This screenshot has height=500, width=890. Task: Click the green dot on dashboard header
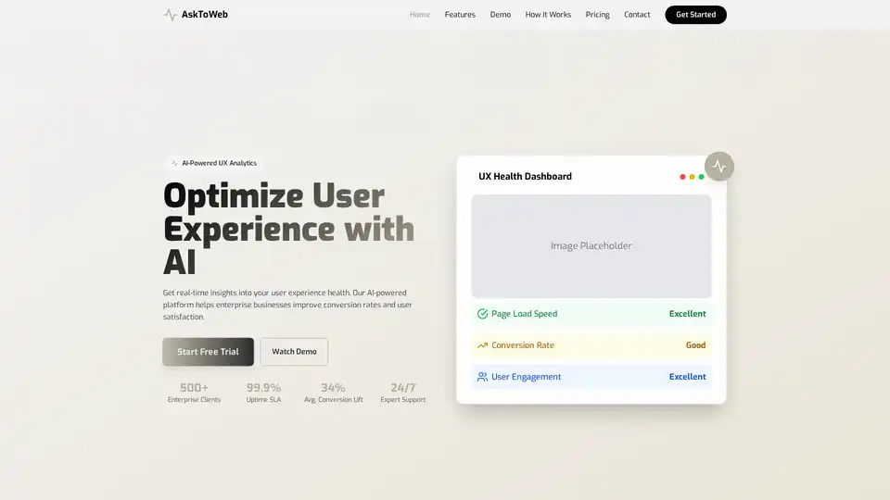click(701, 177)
